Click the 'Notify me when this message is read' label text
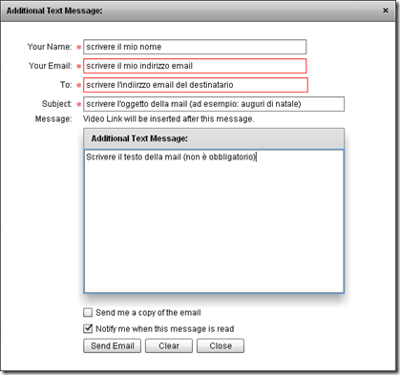 165,329
